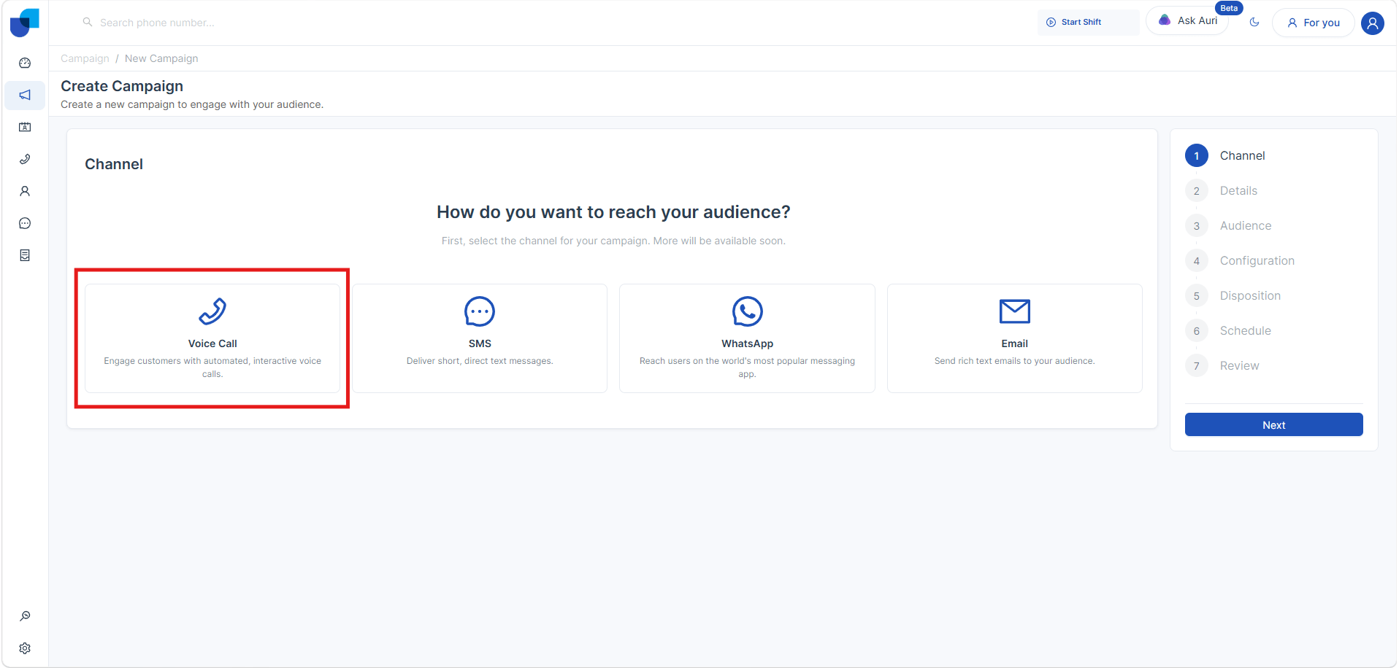Image resolution: width=1399 pixels, height=668 pixels.
Task: Navigate to Campaign breadcrumb link
Action: [85, 59]
